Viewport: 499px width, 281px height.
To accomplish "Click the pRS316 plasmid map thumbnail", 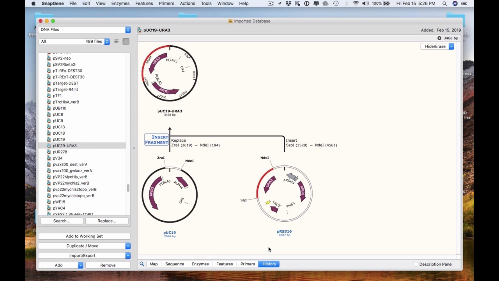I will tap(284, 194).
